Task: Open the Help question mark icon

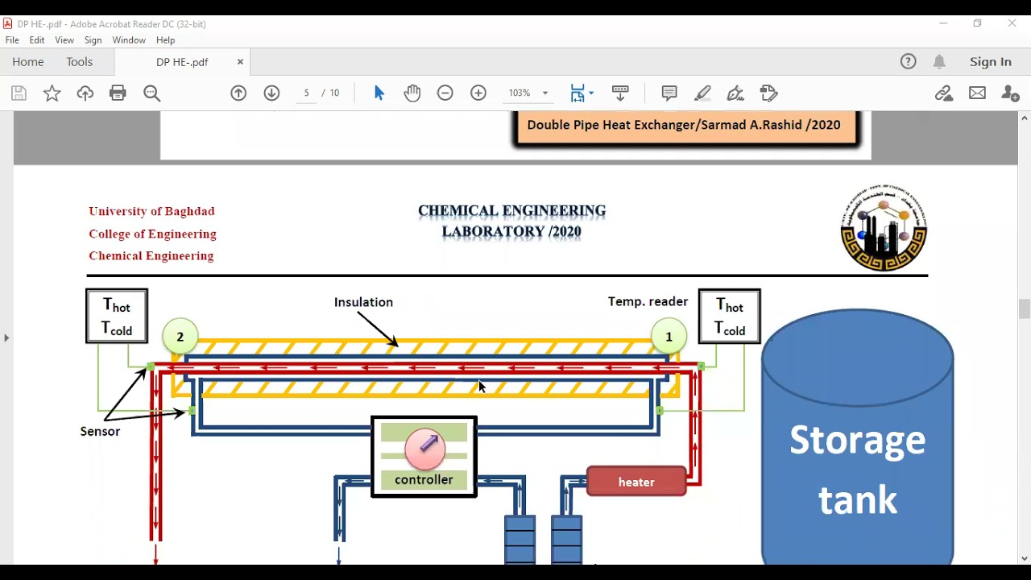Action: pos(909,61)
